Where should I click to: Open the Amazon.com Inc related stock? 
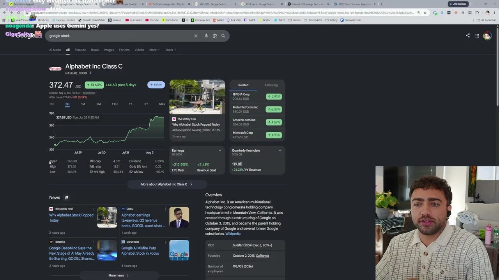click(x=257, y=122)
